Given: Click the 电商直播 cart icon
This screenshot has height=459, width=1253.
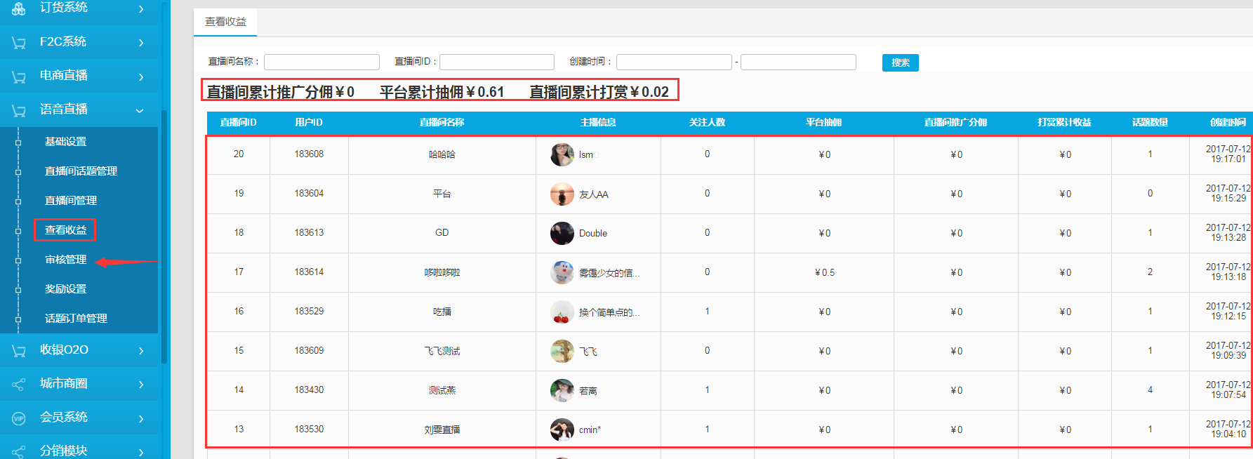Looking at the screenshot, I should pyautogui.click(x=19, y=76).
